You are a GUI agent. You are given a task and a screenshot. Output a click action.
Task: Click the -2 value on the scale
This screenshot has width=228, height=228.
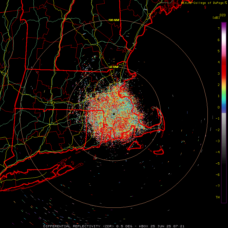click(x=218, y=130)
